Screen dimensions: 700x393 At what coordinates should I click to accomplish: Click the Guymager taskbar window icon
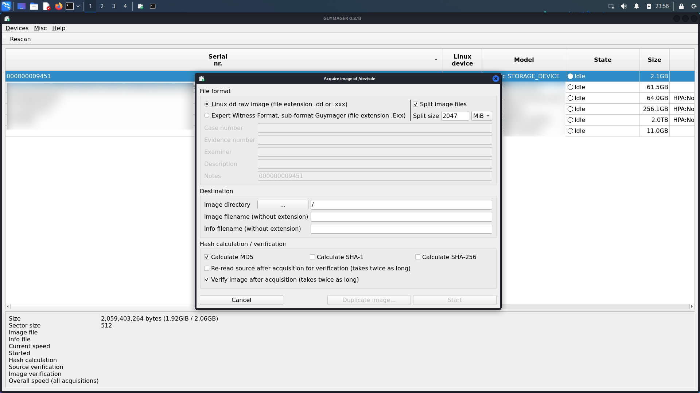[x=140, y=6]
